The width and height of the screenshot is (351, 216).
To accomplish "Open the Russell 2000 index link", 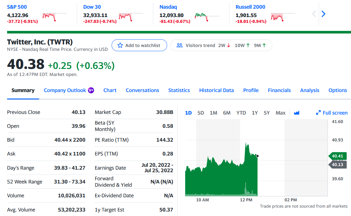I will click(250, 7).
